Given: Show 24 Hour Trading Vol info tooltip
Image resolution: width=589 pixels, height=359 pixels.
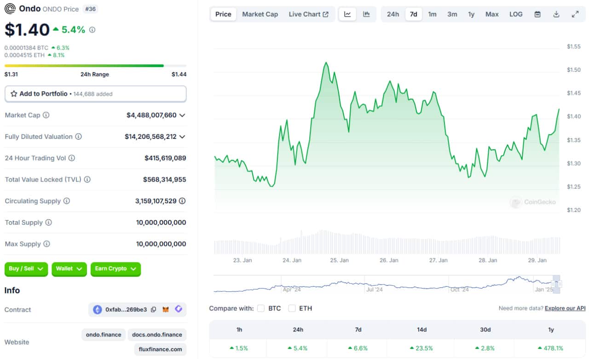Looking at the screenshot, I should [x=71, y=158].
